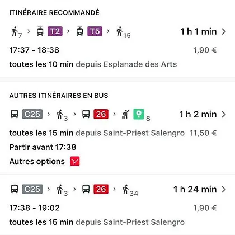Click the purple T5 tram line badge

click(x=95, y=31)
